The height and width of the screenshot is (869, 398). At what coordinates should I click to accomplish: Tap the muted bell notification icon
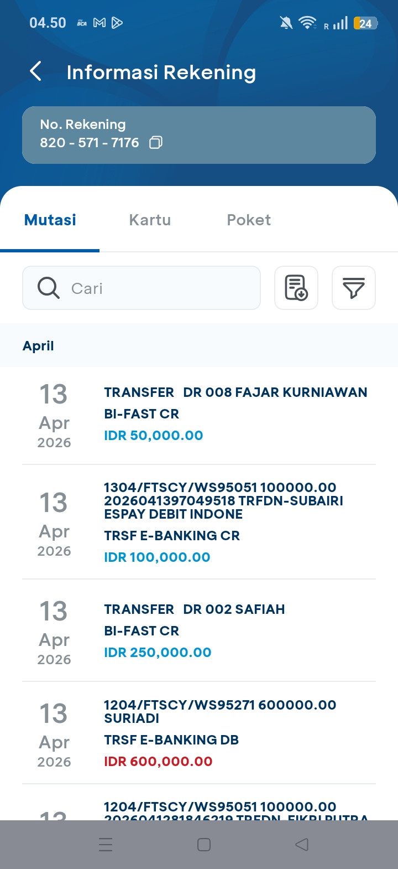[x=286, y=23]
